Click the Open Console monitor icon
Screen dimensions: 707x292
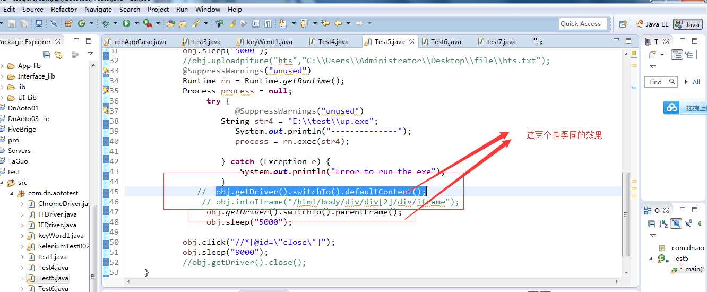pos(39,23)
